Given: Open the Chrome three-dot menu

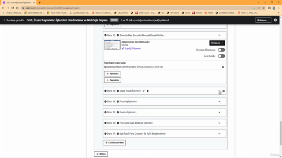Looking at the screenshot, I should point(279,8).
